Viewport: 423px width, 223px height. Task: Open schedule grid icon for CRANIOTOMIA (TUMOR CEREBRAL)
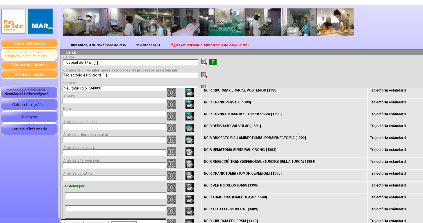[x=190, y=176]
